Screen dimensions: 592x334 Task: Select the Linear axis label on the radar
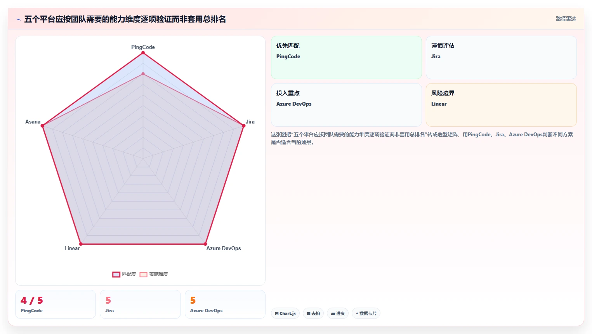tap(72, 248)
